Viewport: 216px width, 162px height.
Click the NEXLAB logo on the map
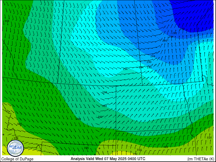[15, 148]
